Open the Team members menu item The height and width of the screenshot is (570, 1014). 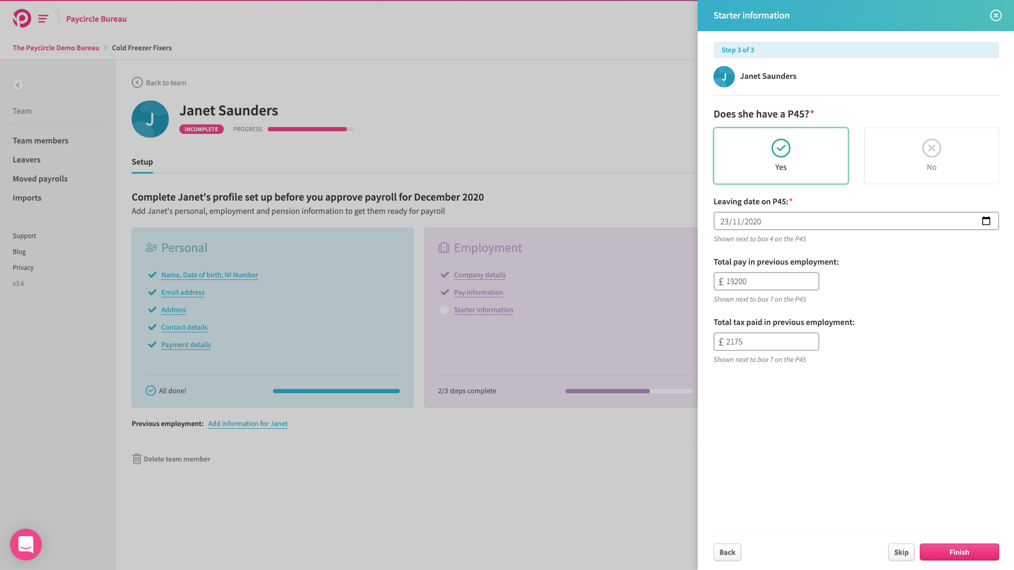41,141
